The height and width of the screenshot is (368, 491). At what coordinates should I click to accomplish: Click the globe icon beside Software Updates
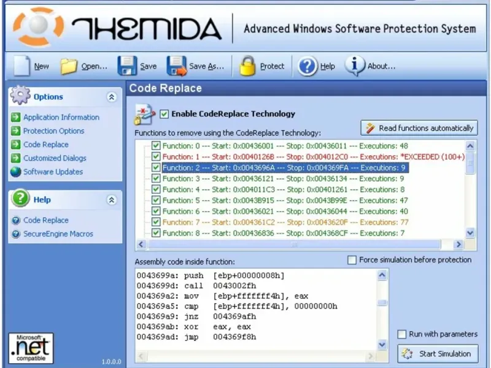click(x=16, y=172)
